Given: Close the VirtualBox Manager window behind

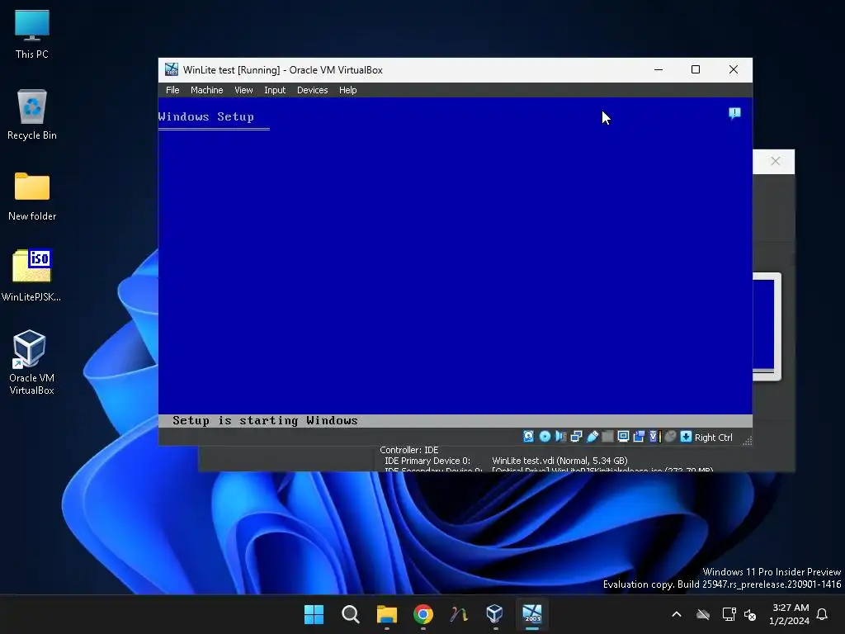Looking at the screenshot, I should [775, 161].
